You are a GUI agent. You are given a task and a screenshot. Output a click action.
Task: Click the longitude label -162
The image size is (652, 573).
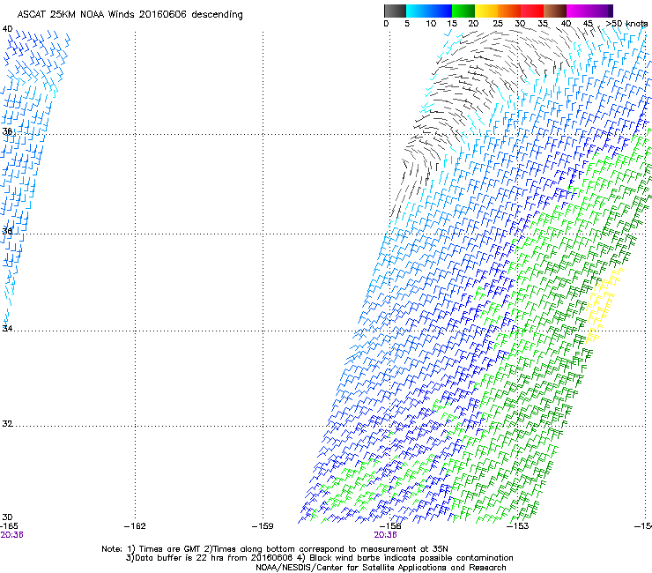pyautogui.click(x=135, y=526)
